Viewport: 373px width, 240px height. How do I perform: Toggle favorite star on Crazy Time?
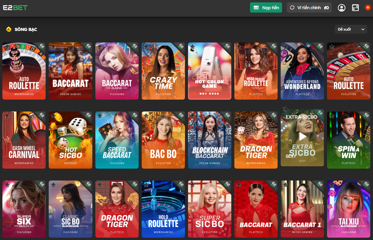click(x=146, y=47)
